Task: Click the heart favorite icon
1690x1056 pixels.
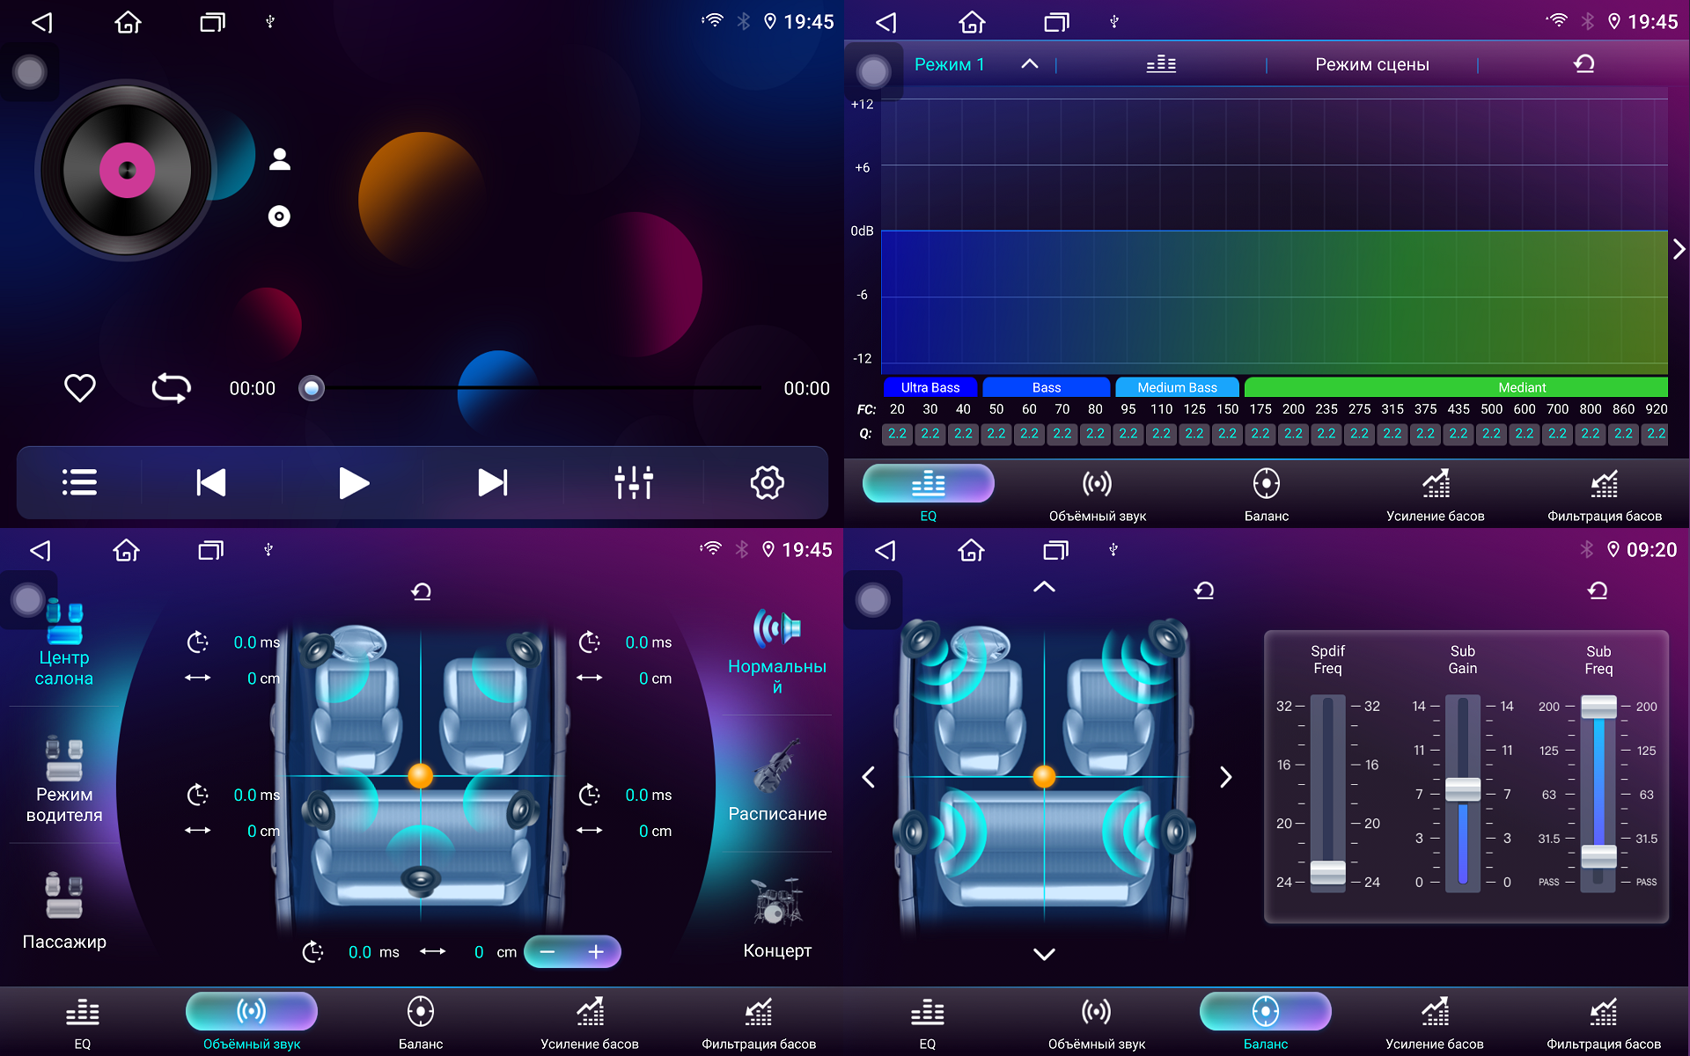Action: tap(80, 388)
